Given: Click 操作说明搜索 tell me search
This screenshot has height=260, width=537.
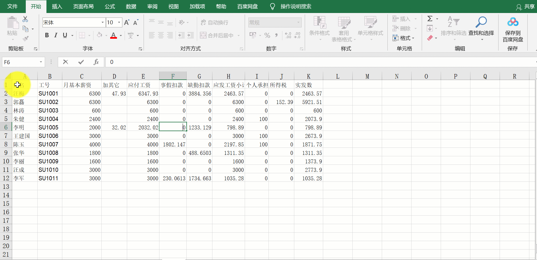Looking at the screenshot, I should (x=296, y=6).
